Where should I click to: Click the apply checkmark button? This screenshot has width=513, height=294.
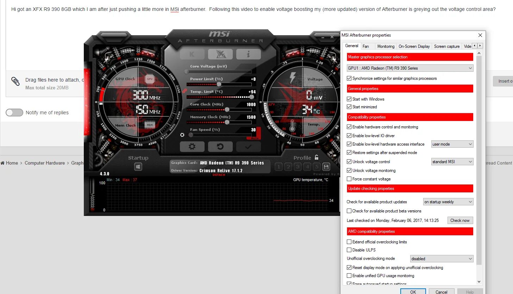(248, 146)
